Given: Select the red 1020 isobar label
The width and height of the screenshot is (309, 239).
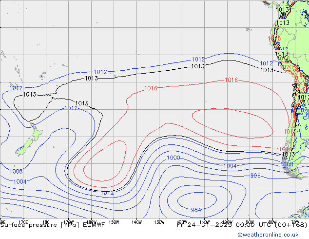Looking at the screenshot, I should (286, 67).
